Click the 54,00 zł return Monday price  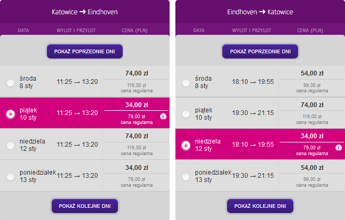pos(312,168)
